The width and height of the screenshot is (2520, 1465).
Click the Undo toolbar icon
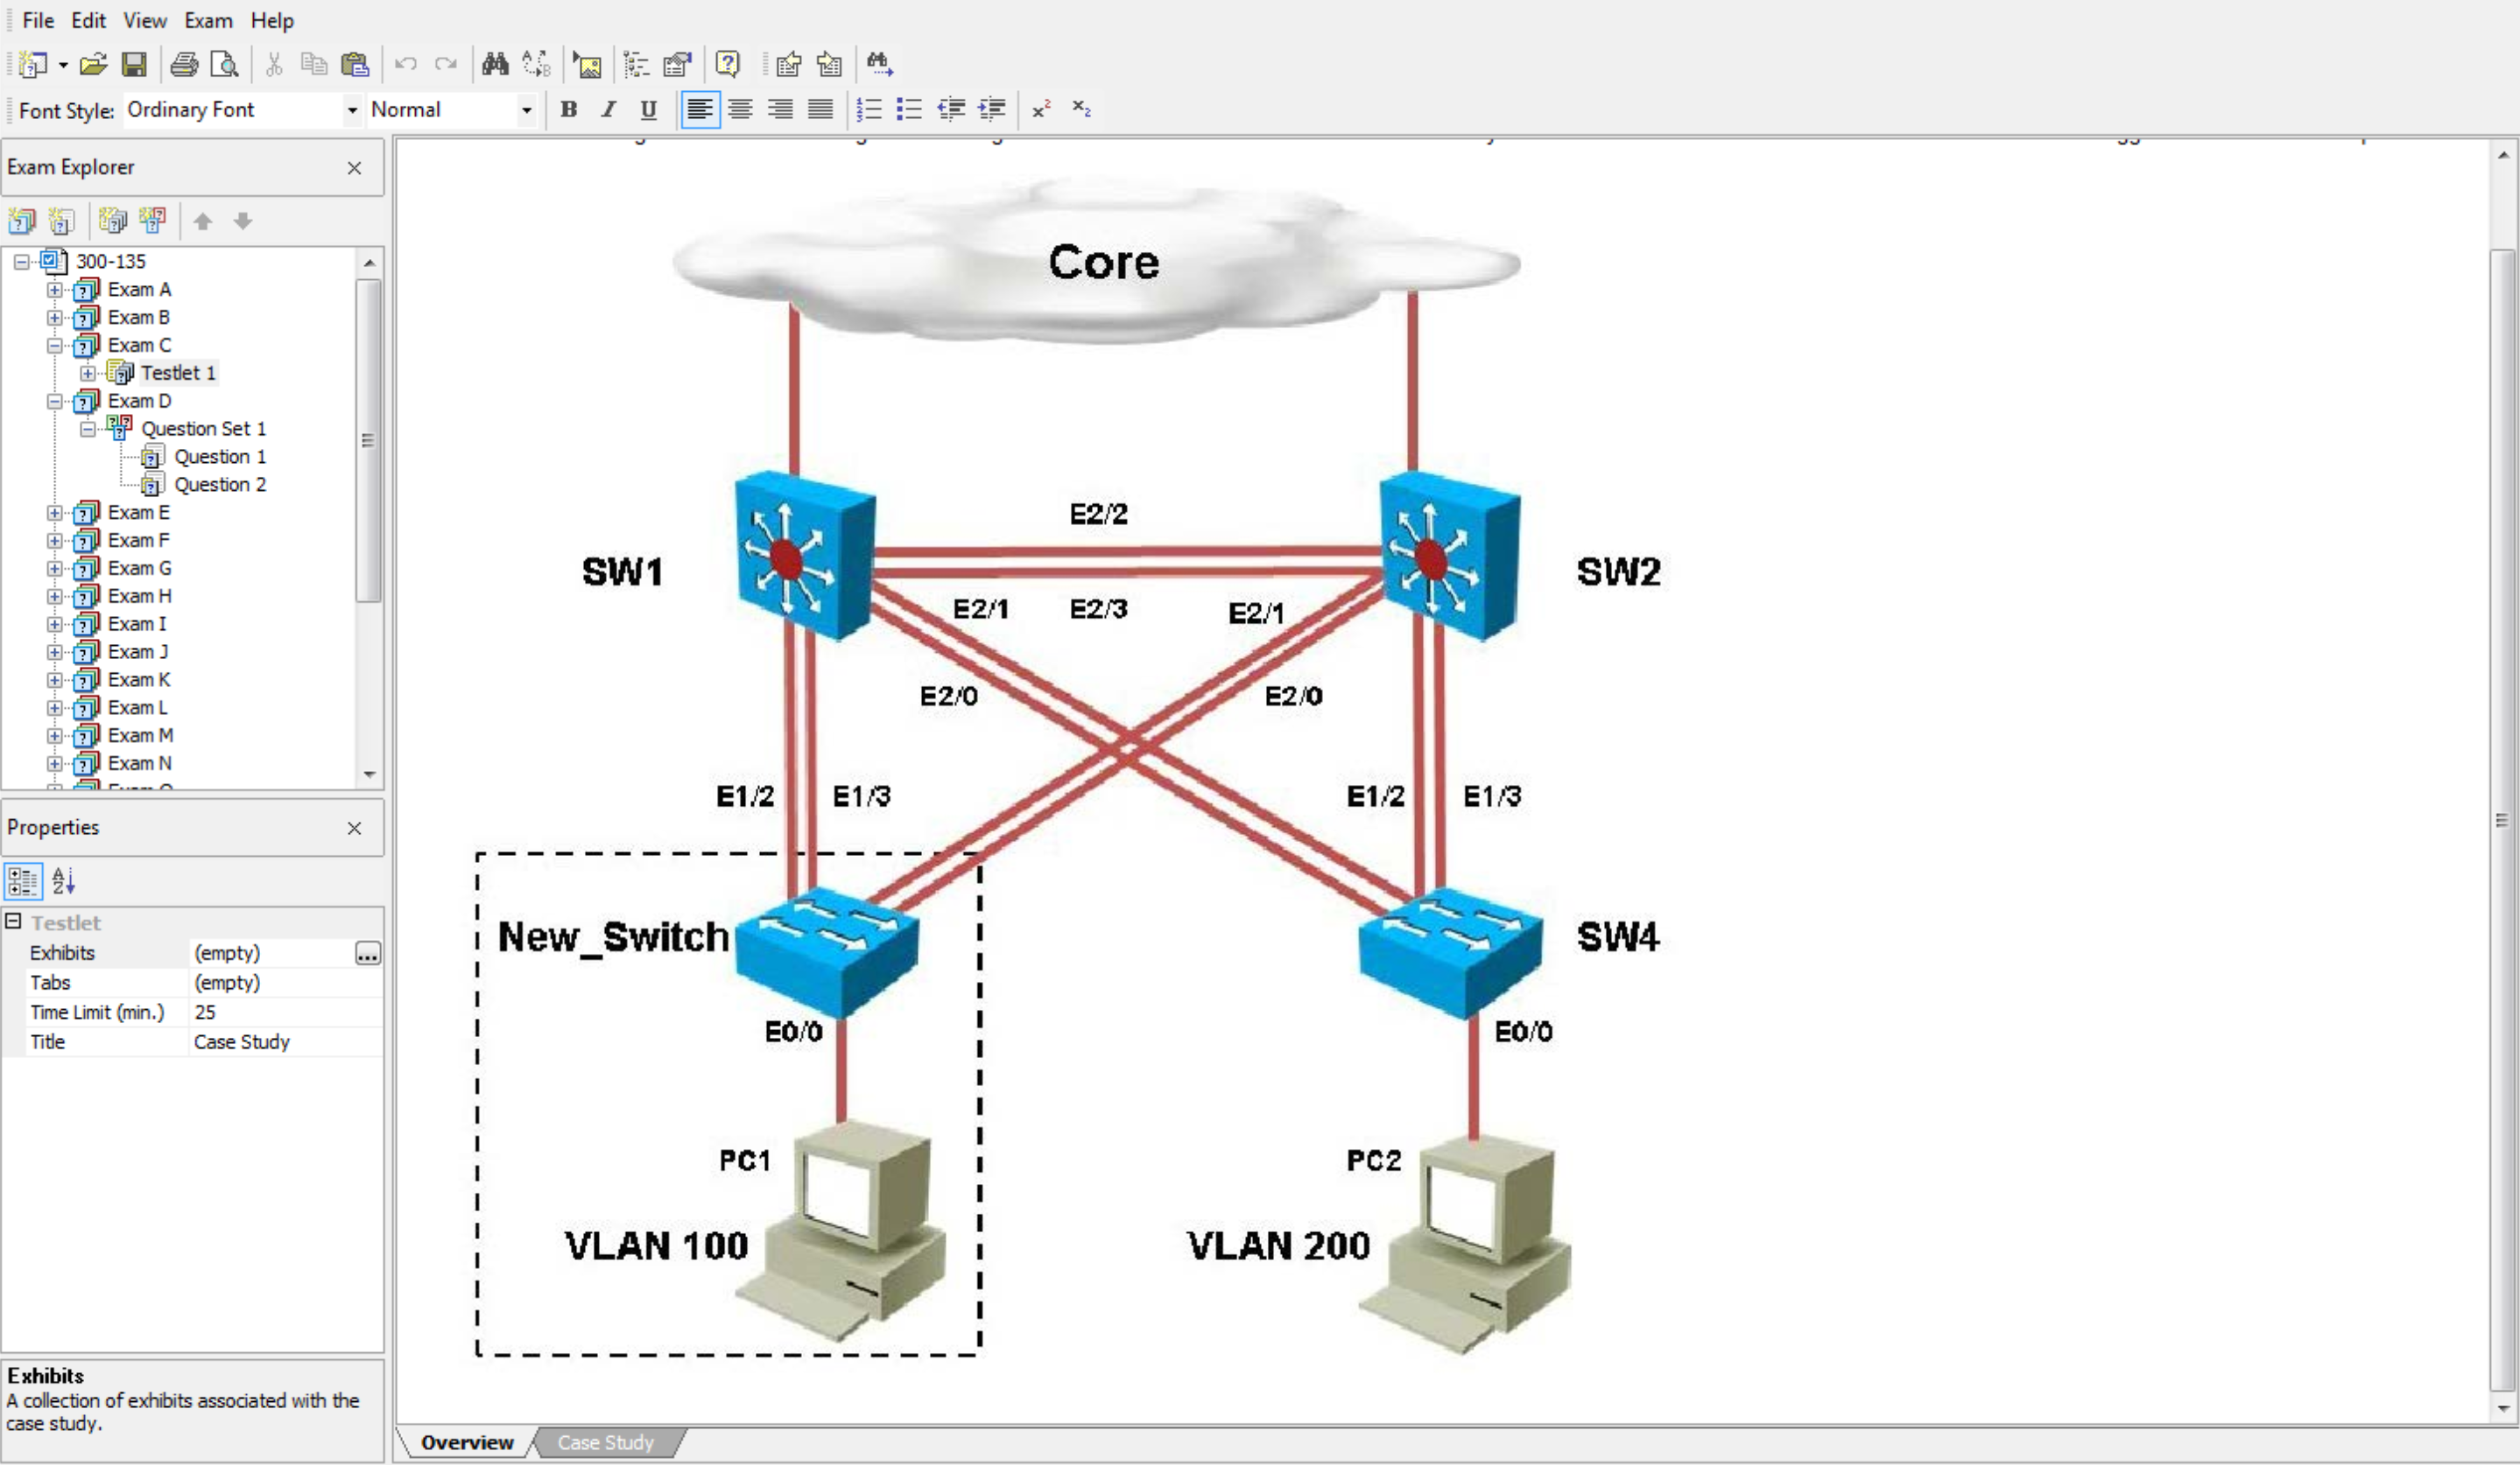[x=401, y=65]
